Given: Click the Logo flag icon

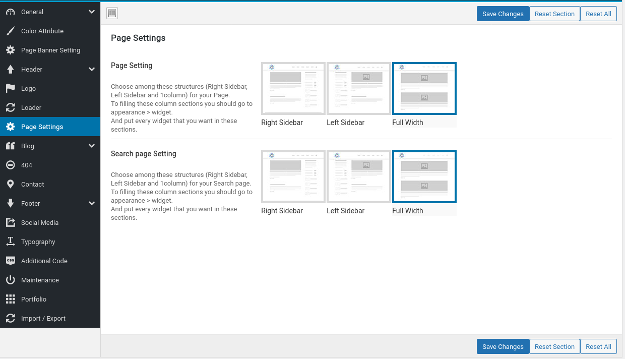Looking at the screenshot, I should [10, 88].
